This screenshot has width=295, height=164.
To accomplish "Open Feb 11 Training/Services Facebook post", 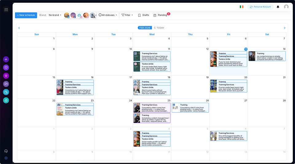I will pos(152,56).
